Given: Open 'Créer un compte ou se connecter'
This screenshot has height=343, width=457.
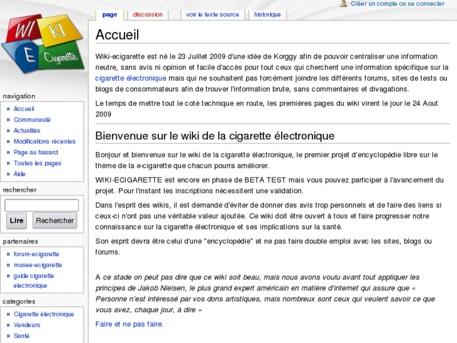Looking at the screenshot, I should (x=397, y=4).
